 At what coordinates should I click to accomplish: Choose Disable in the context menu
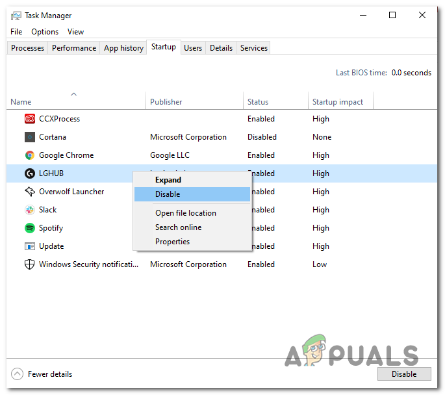coord(192,194)
